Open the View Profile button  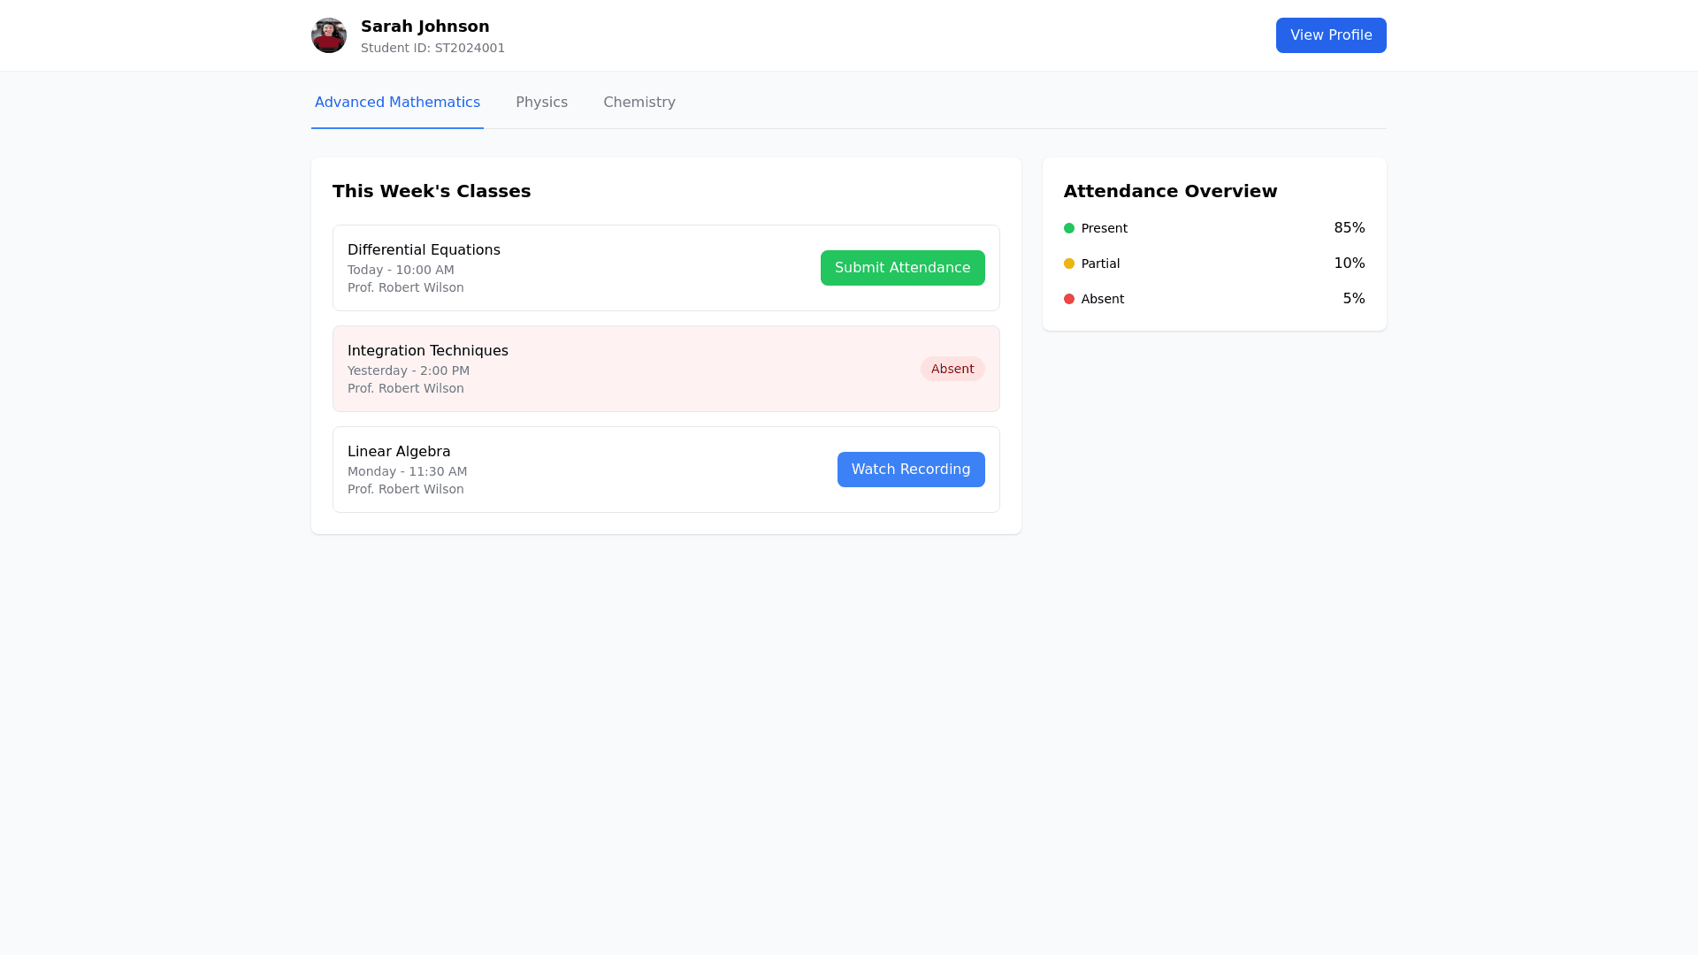click(1330, 35)
